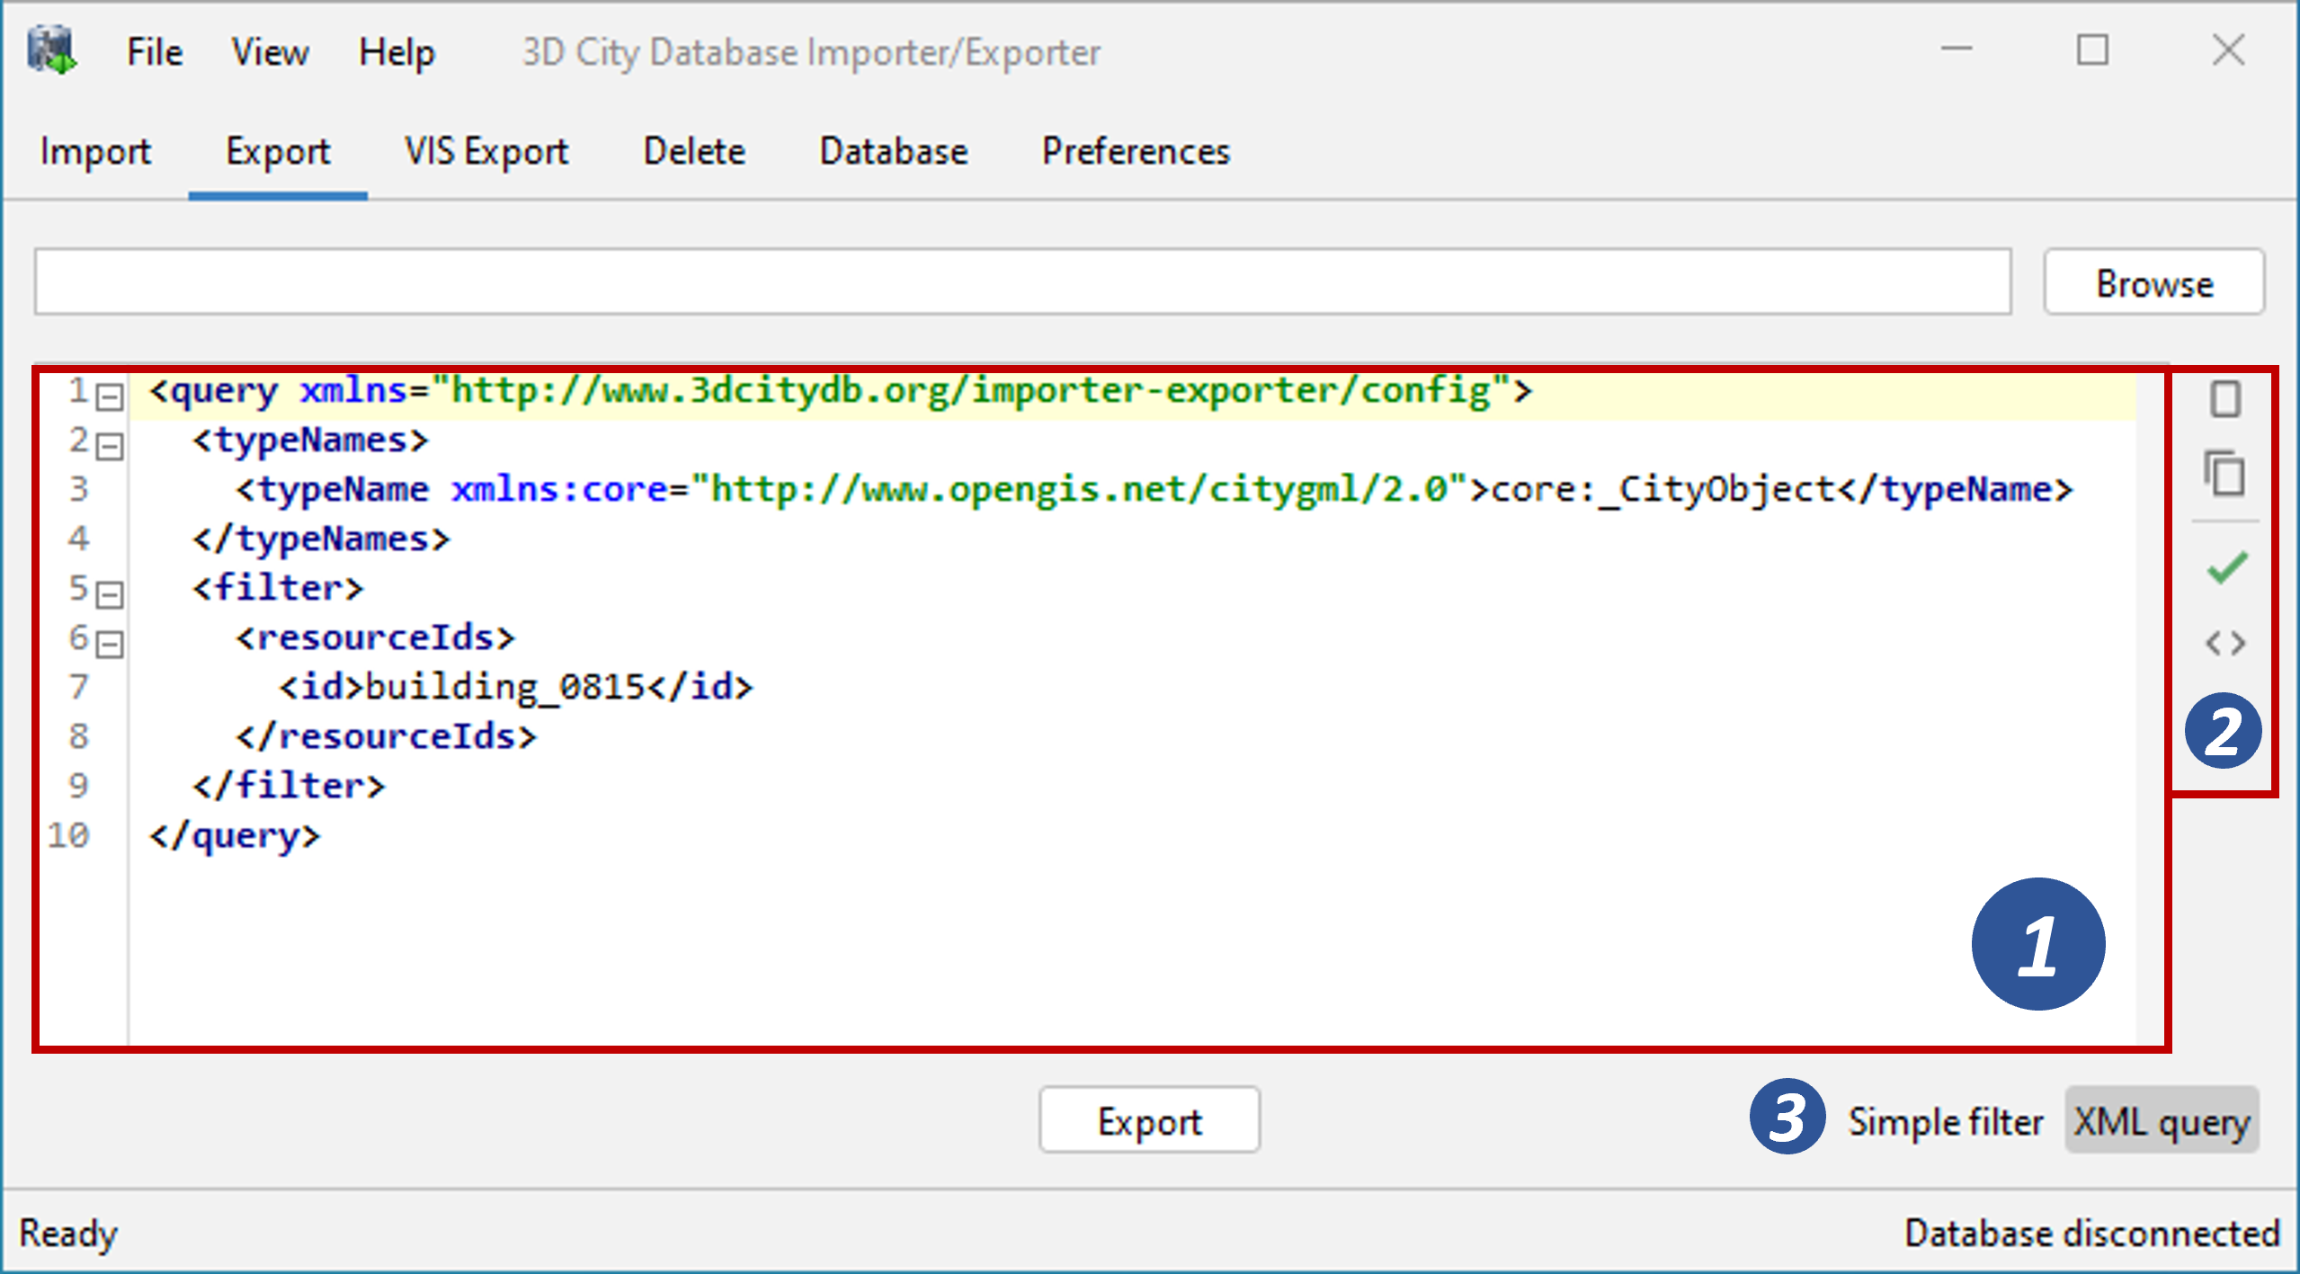
Task: Click the copy query icon
Action: (x=2224, y=474)
